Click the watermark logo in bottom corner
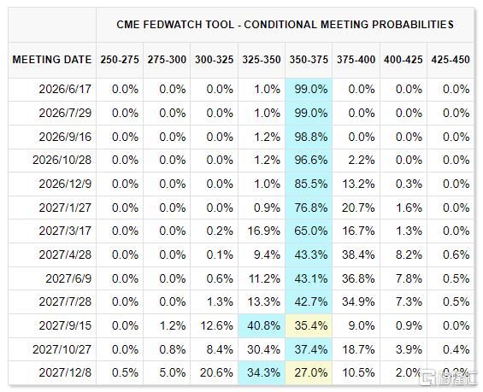Viewport: 483px width, 392px height. 447,377
